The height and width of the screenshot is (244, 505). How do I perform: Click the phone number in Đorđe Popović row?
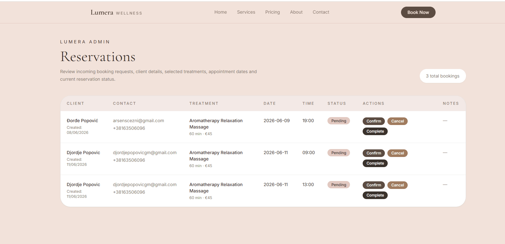[x=129, y=128]
